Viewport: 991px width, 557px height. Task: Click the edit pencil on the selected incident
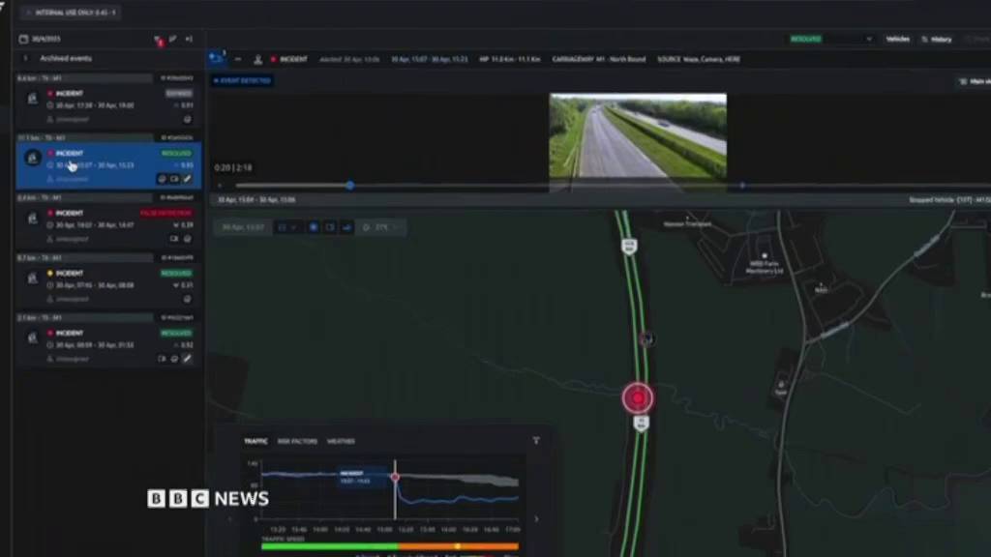[x=188, y=179]
